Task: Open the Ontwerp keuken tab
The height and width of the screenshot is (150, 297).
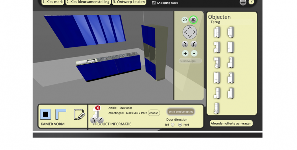Action: pos(129,2)
